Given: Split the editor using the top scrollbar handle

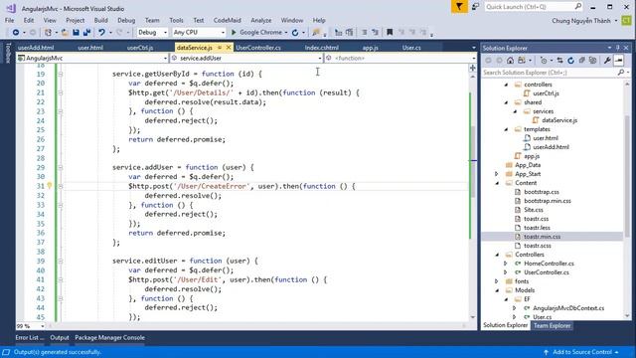Looking at the screenshot, I should [473, 68].
